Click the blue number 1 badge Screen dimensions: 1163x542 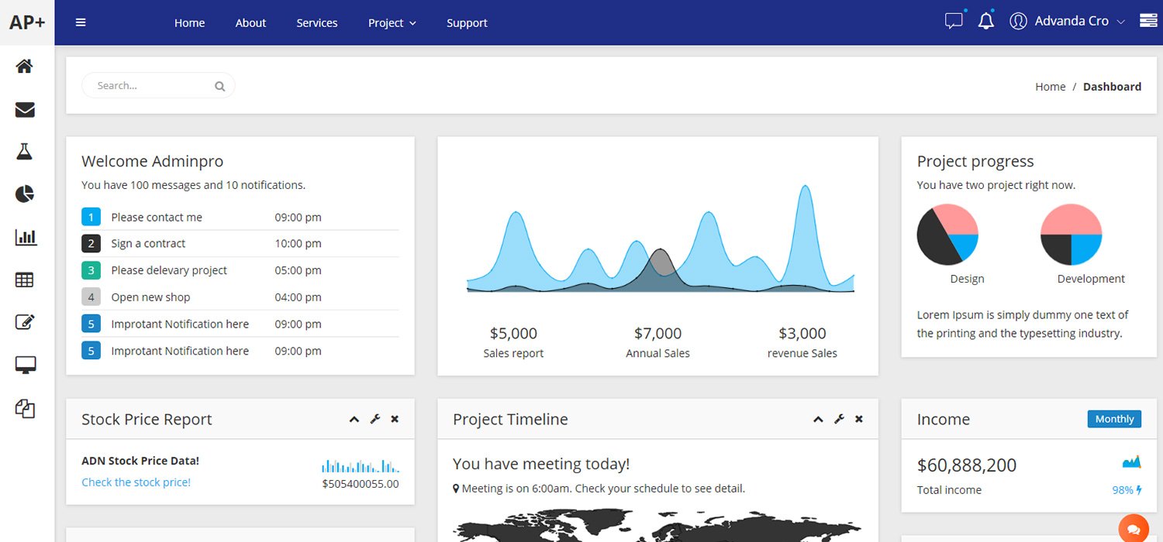click(91, 217)
